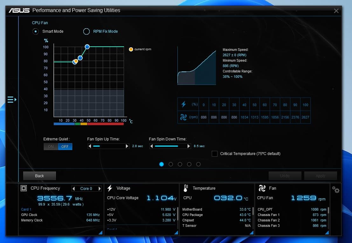Switch to previous CPU core with left arrow

(74, 189)
